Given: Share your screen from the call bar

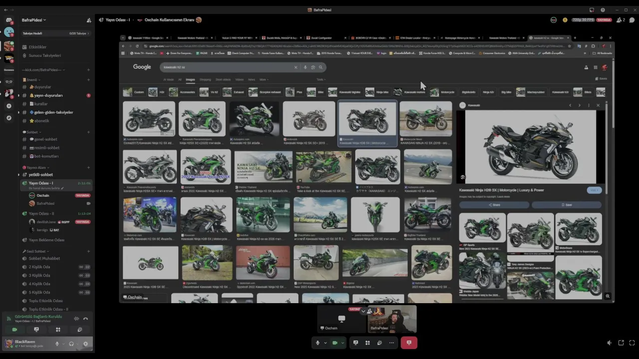Looking at the screenshot, I should coord(355,343).
